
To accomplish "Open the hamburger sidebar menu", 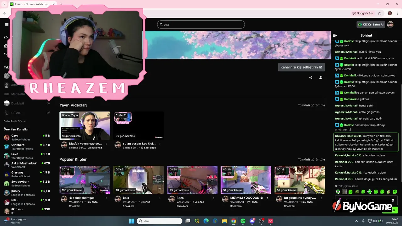I will point(7,24).
